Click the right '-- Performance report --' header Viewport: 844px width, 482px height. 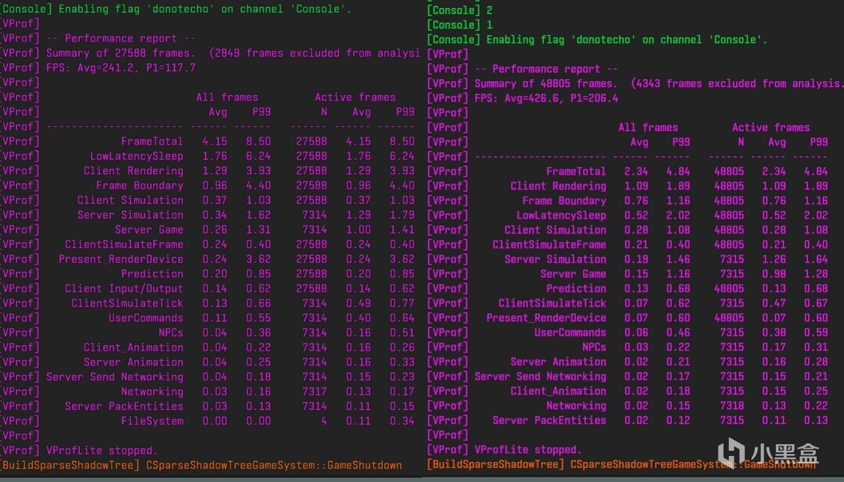pos(546,69)
